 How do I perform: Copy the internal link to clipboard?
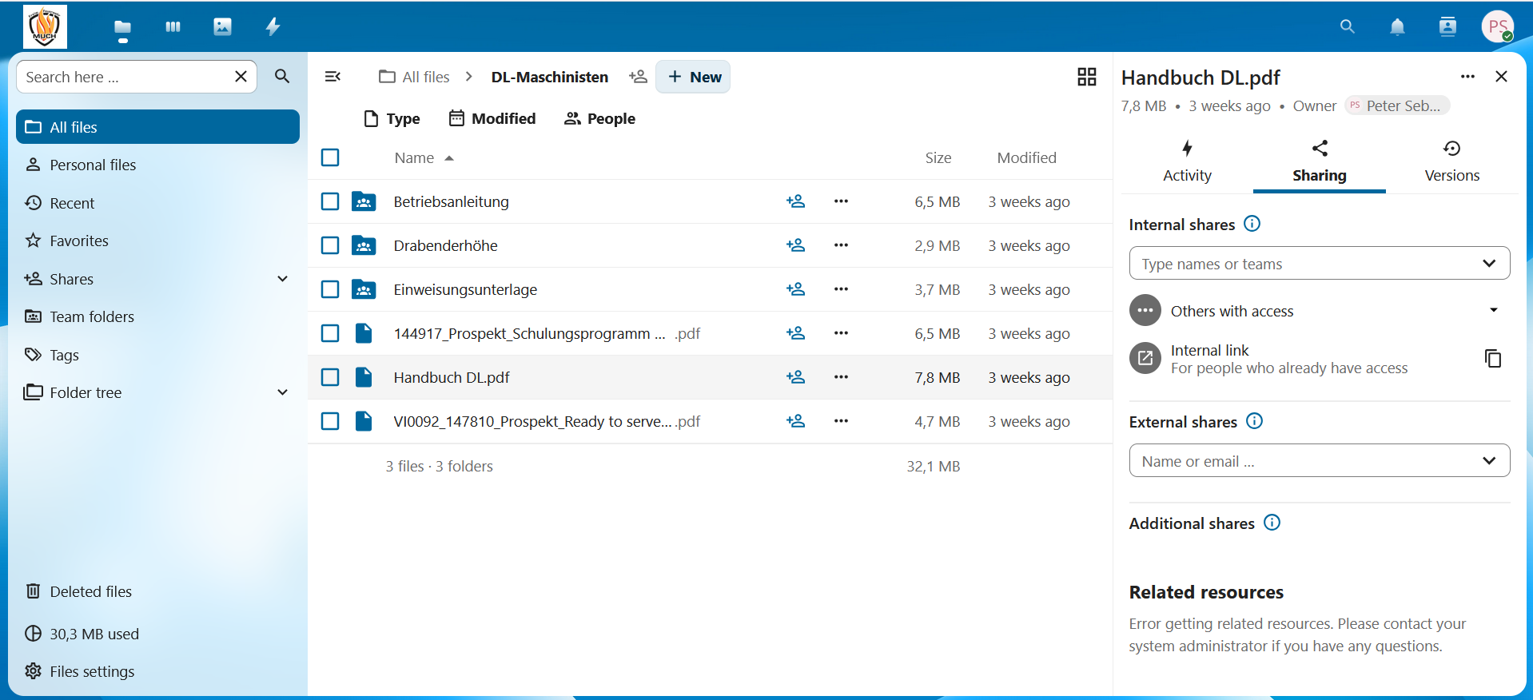(1492, 359)
